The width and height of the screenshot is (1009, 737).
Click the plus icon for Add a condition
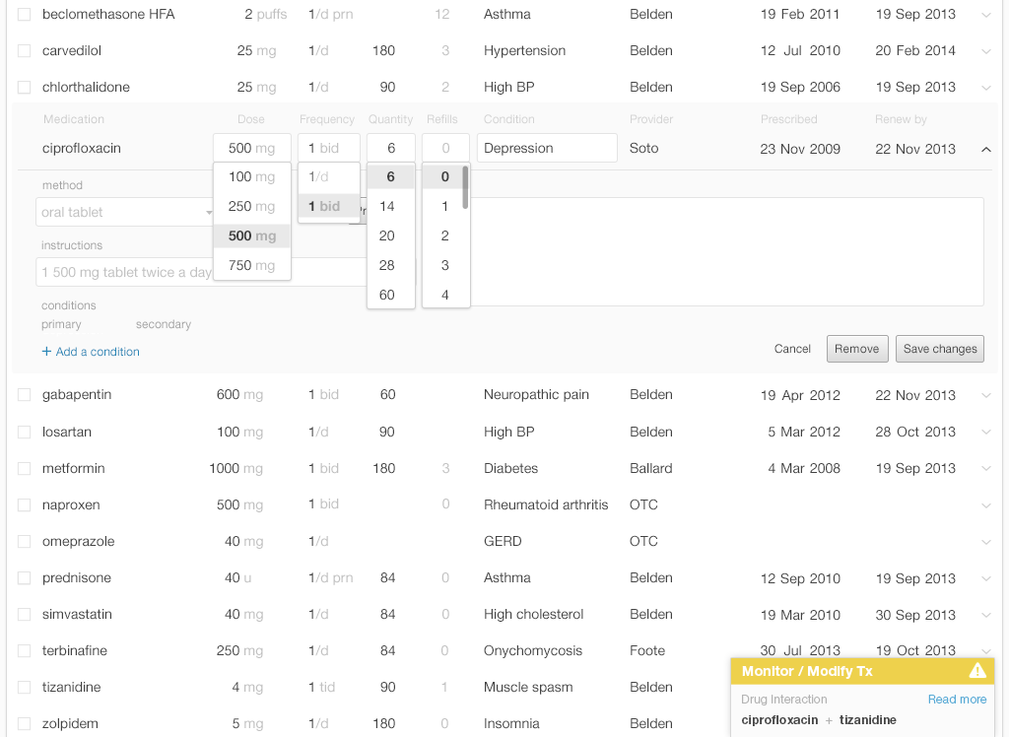point(46,352)
